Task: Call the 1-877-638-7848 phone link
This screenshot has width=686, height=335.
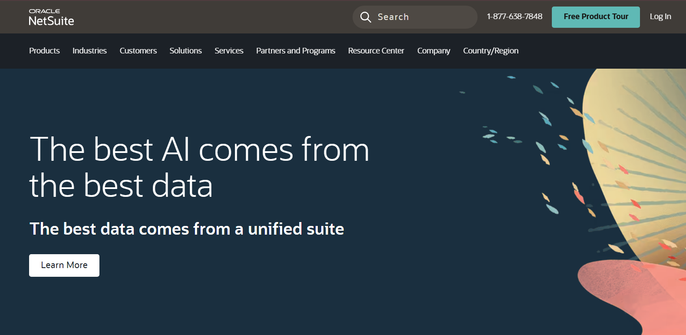Action: [514, 17]
